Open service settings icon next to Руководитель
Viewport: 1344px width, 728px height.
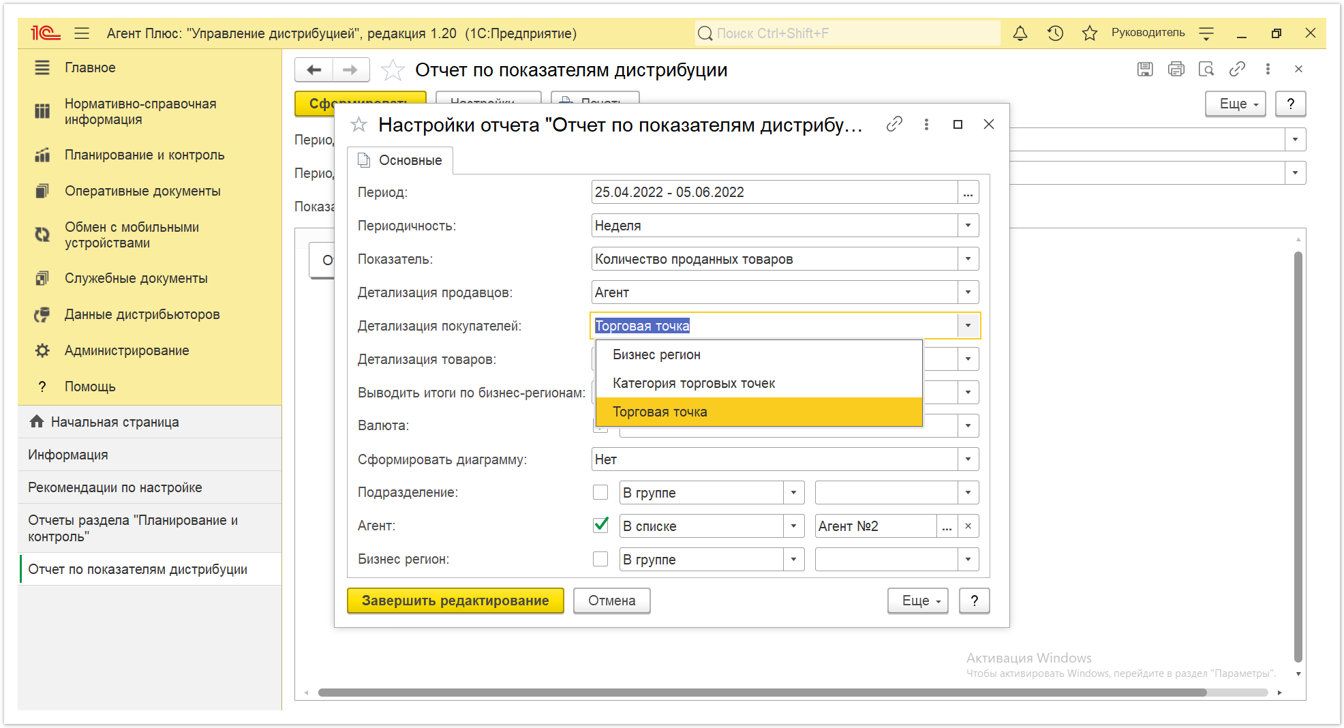tap(1206, 33)
